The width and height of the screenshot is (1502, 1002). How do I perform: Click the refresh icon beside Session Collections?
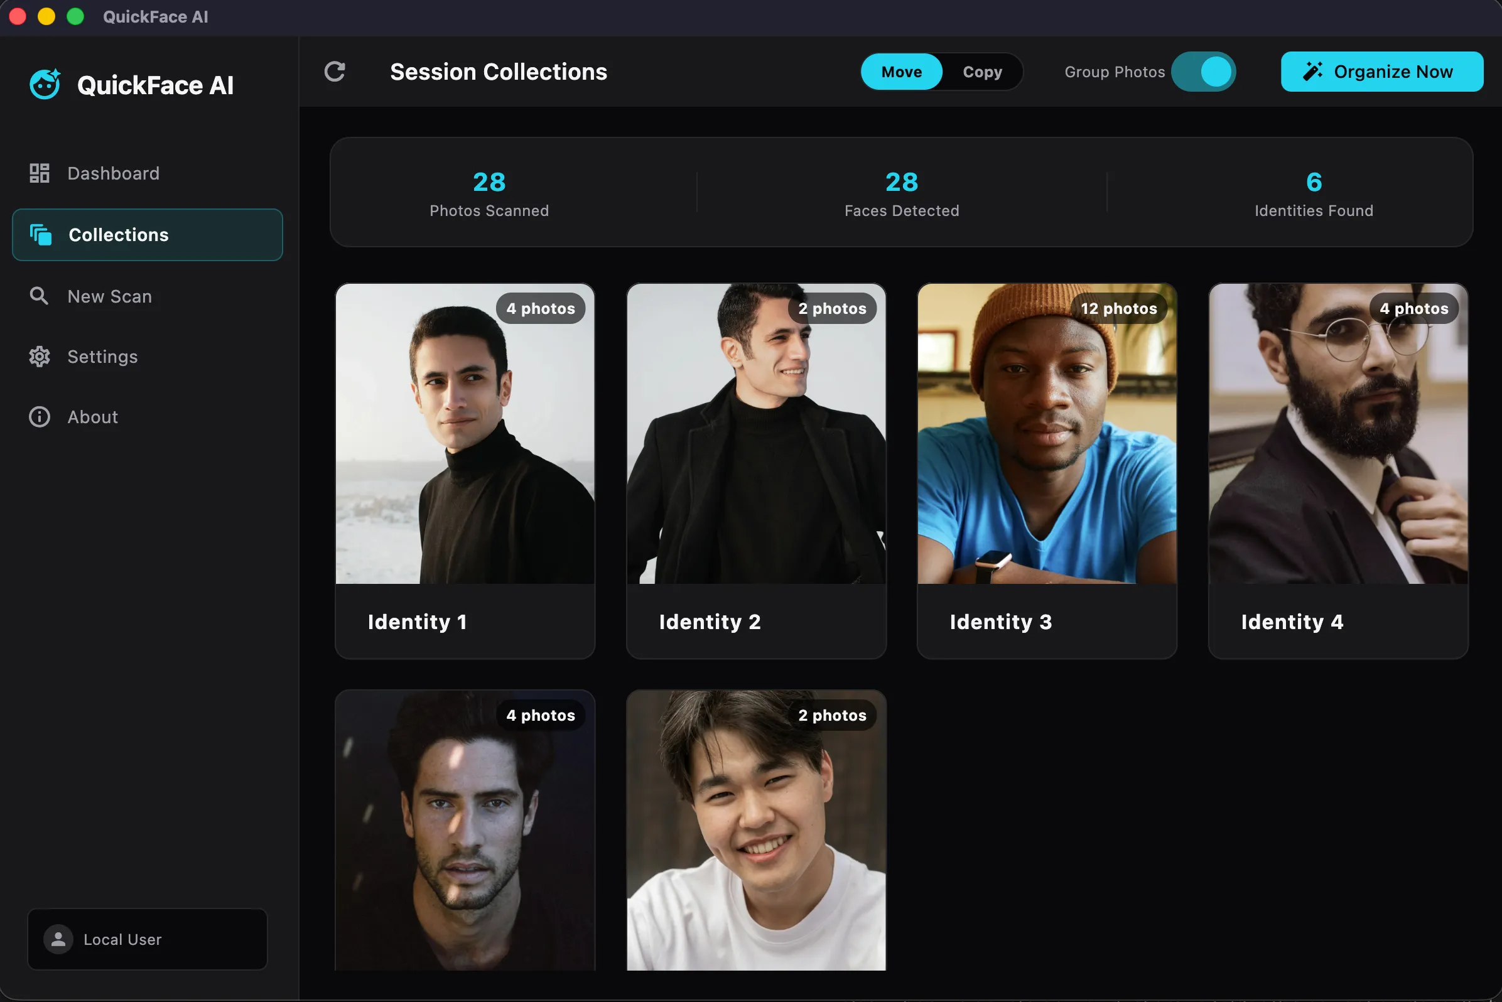pyautogui.click(x=335, y=72)
